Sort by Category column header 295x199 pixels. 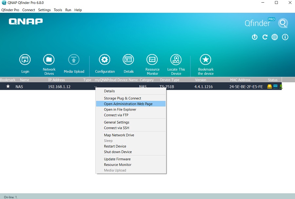coord(147,80)
